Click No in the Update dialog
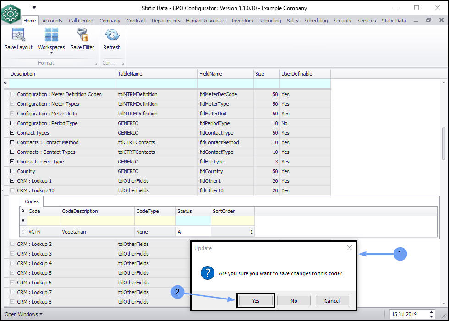 [x=294, y=301]
